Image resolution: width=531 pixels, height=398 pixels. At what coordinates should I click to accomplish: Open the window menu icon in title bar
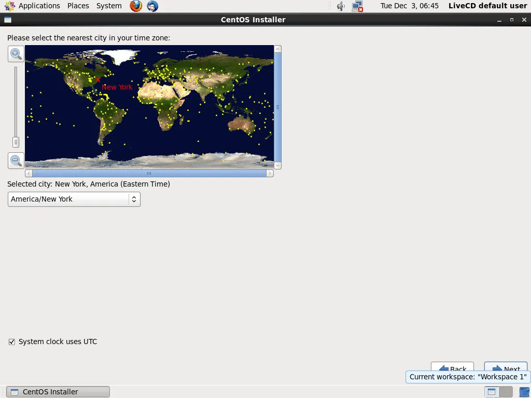(x=7, y=20)
